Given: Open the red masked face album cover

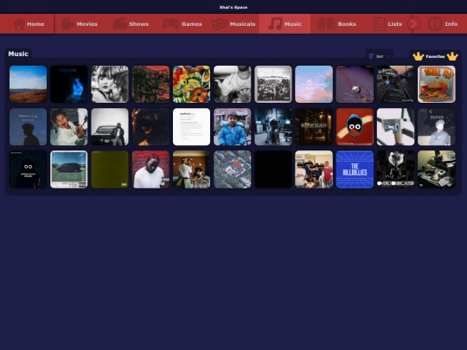Looking at the screenshot, I should [x=355, y=127].
